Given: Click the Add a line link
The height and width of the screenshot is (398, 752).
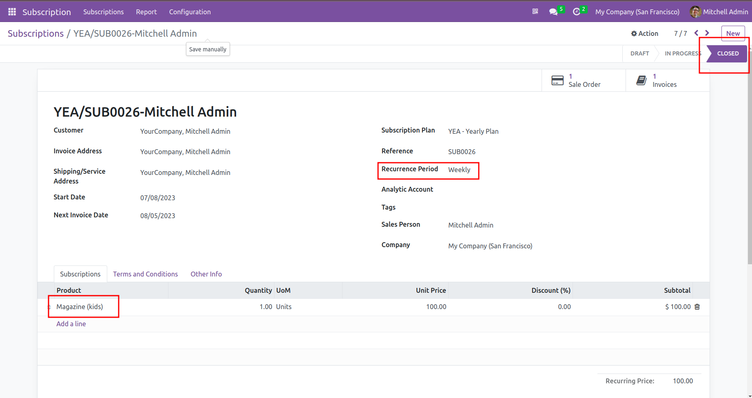Looking at the screenshot, I should click(x=71, y=324).
